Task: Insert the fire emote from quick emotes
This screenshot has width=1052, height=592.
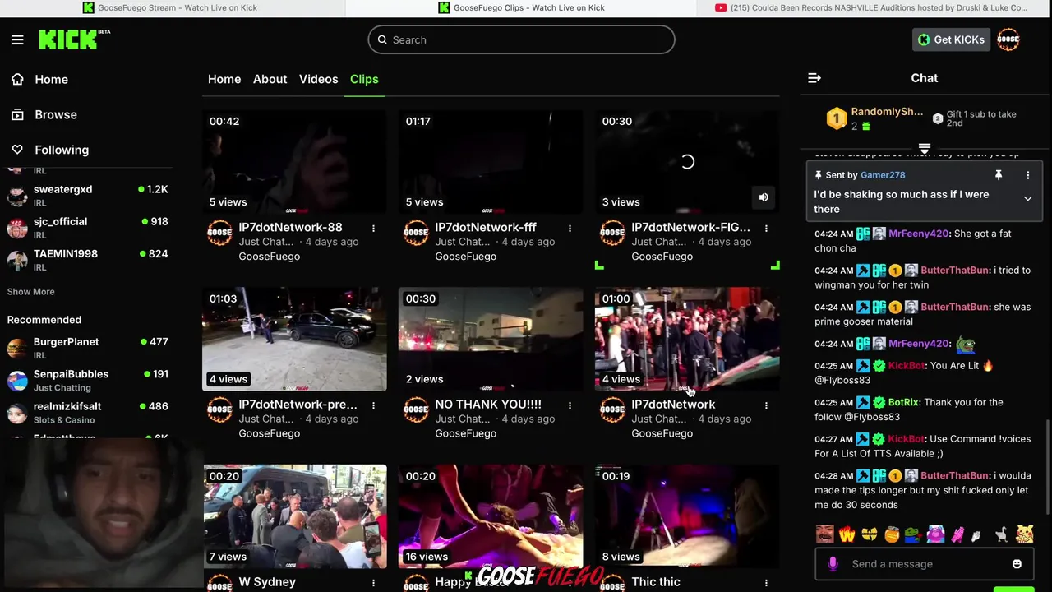Action: [847, 534]
